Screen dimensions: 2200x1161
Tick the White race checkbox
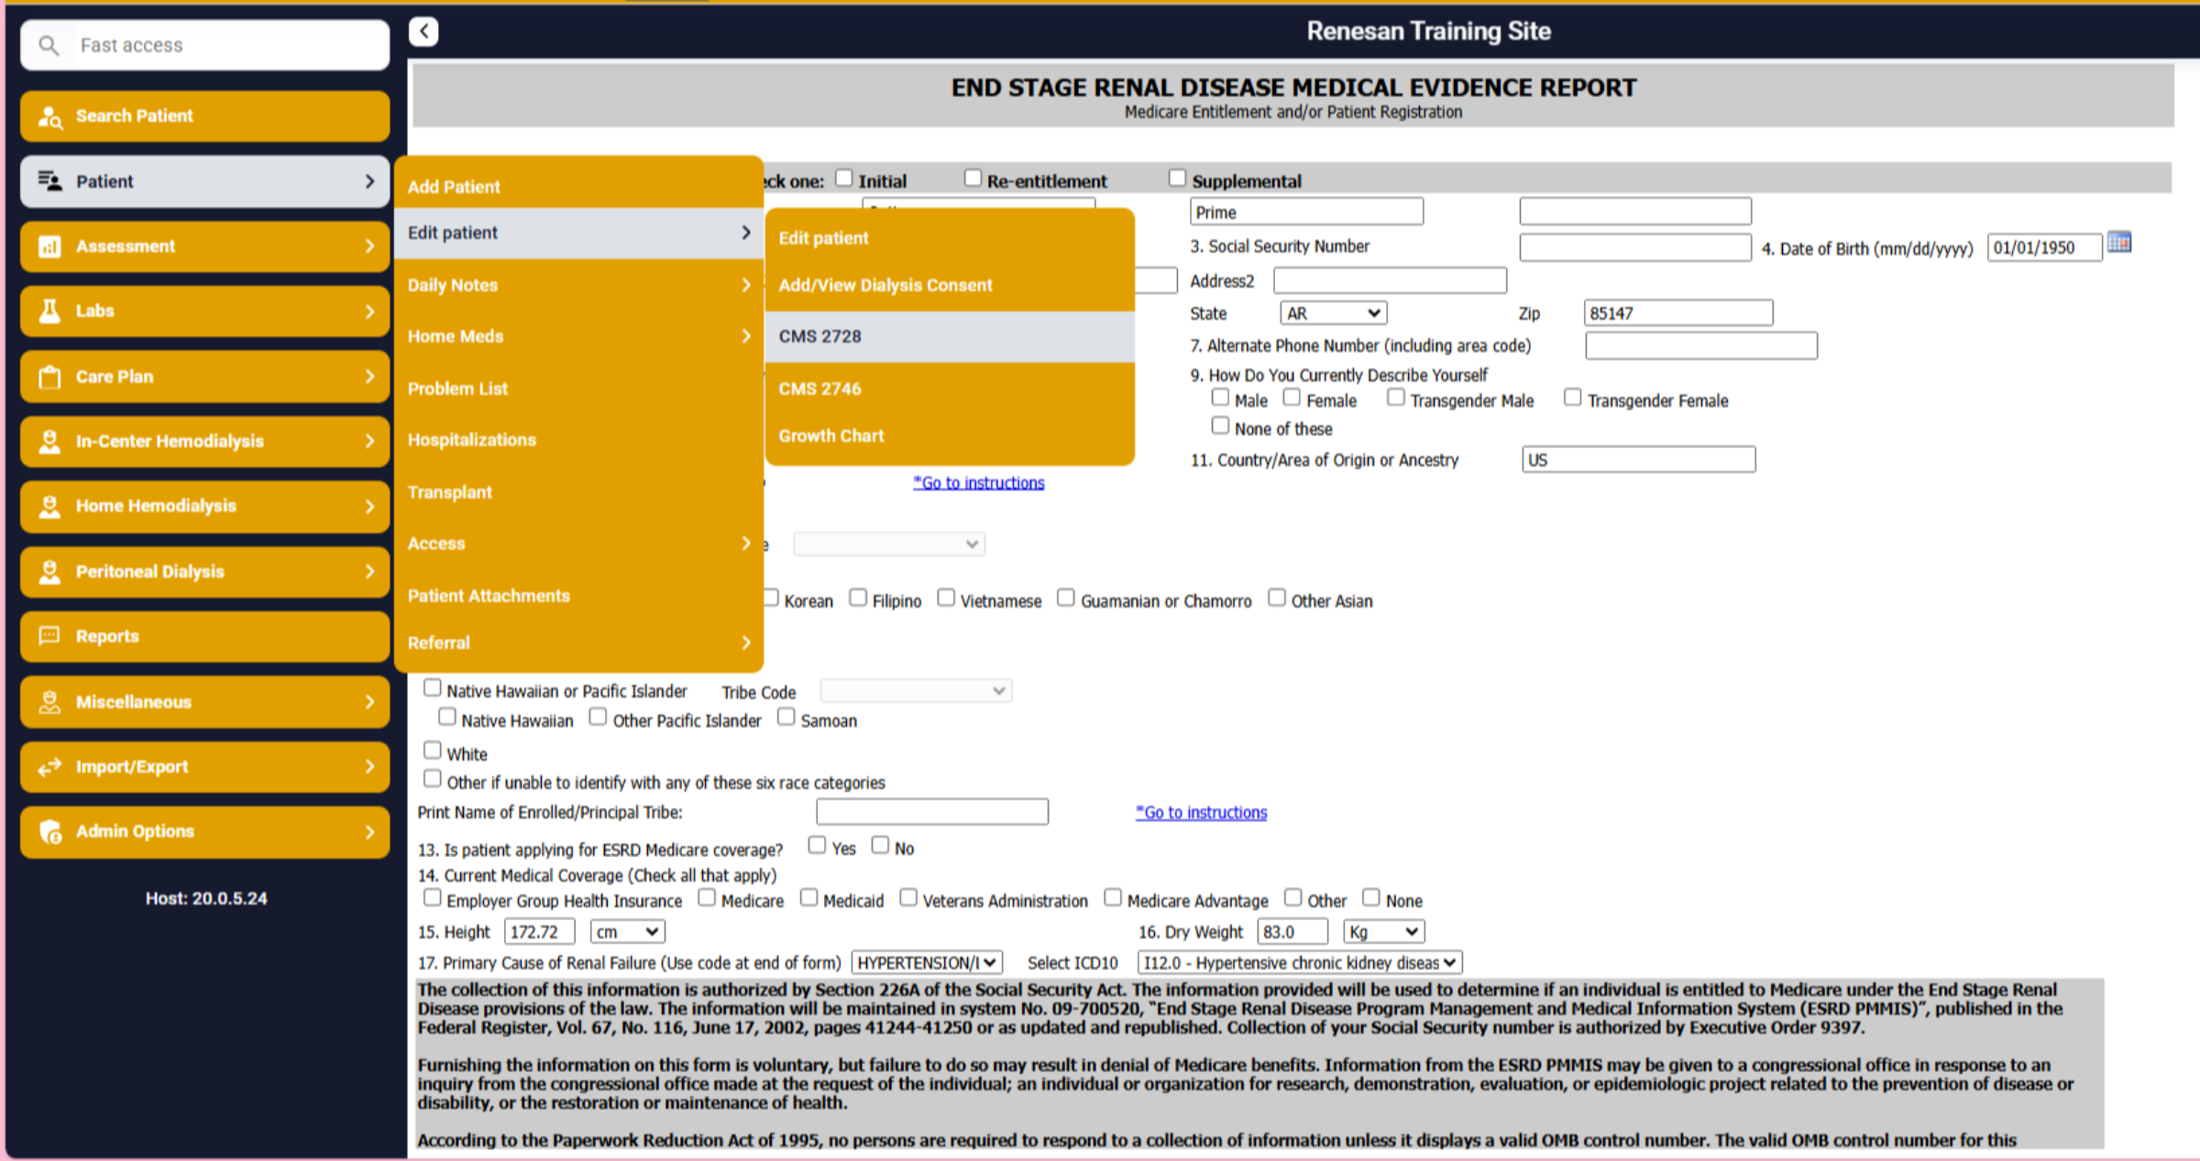click(x=433, y=750)
